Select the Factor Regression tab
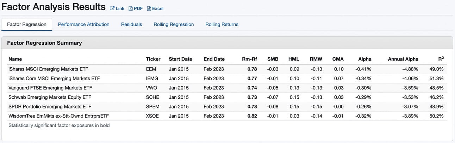 pyautogui.click(x=27, y=24)
